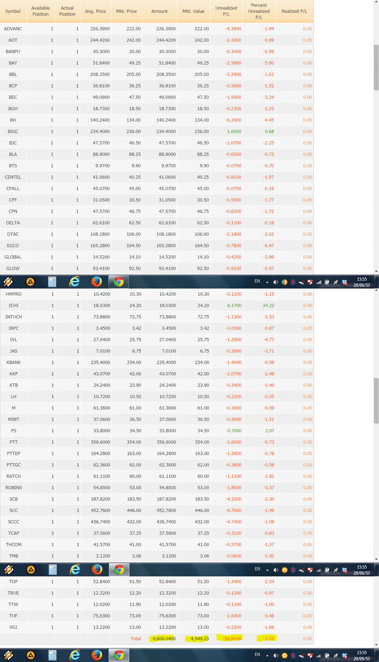This screenshot has width=379, height=662.
Task: Open Winamp in the taskbar below the GLOW row
Action: pos(8,282)
